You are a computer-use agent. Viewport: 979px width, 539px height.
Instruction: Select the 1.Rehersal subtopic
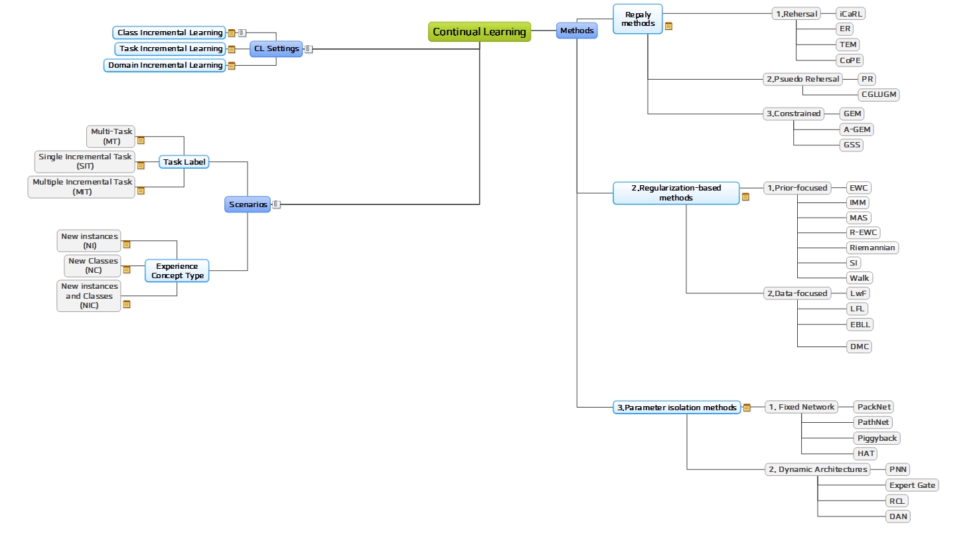pyautogui.click(x=796, y=13)
